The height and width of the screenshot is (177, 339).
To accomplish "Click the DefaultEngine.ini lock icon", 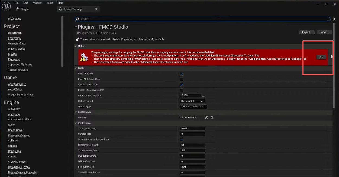I will (x=77, y=39).
